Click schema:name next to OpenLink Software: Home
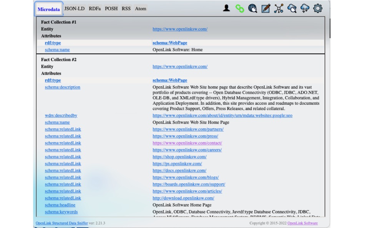Image resolution: width=365 pixels, height=228 pixels. tap(57, 50)
